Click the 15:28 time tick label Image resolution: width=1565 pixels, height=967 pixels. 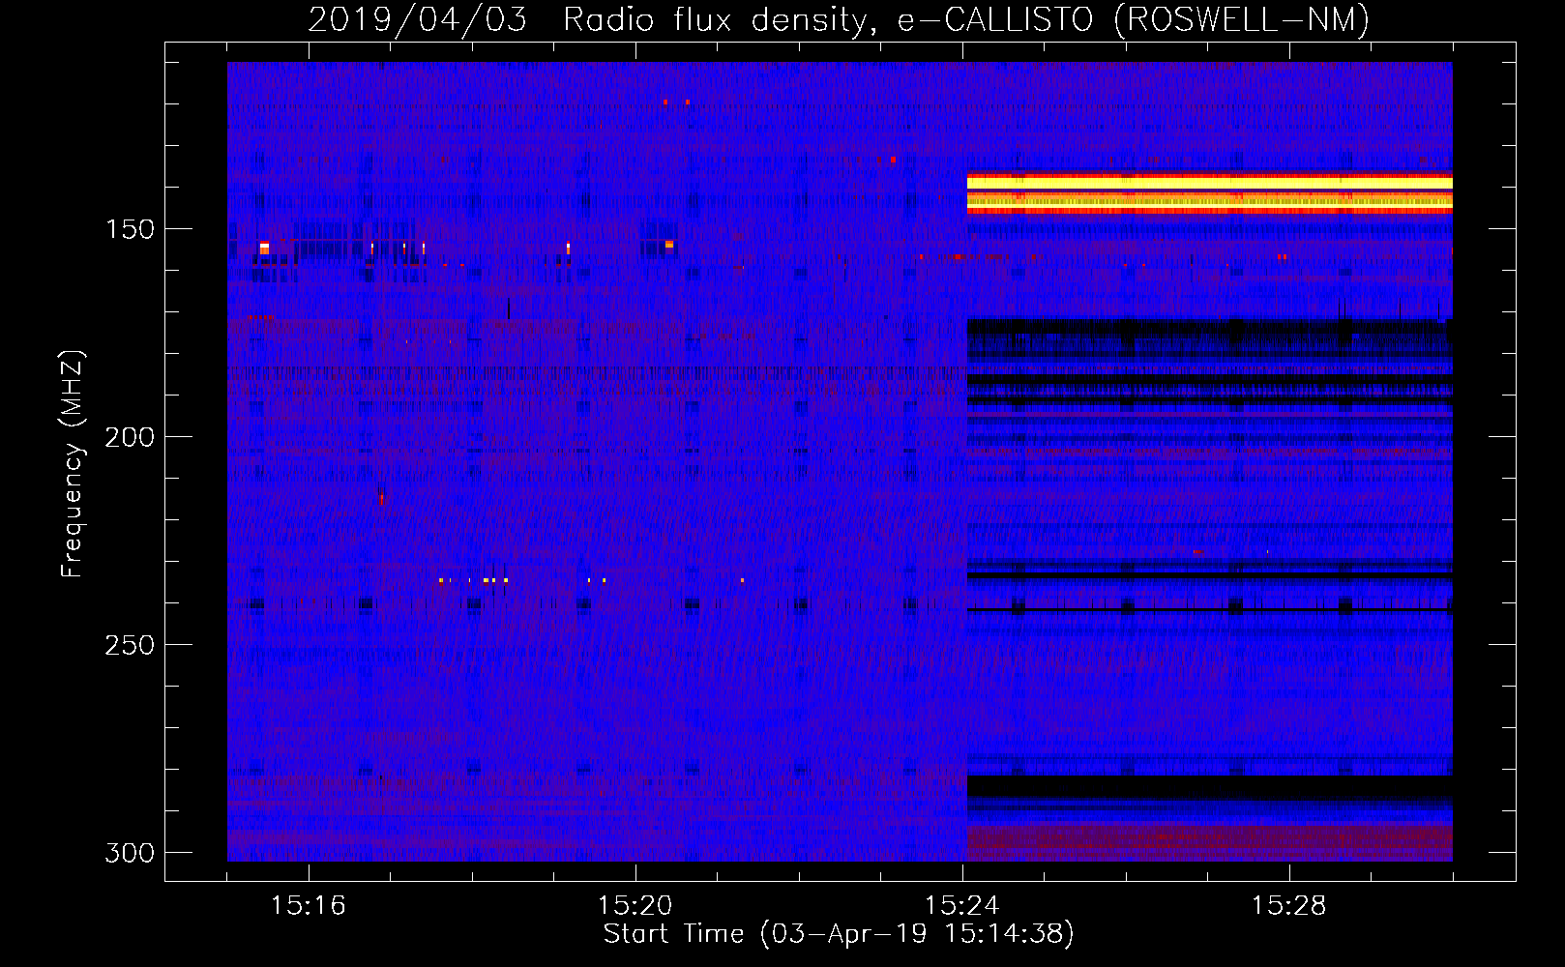click(x=1288, y=905)
